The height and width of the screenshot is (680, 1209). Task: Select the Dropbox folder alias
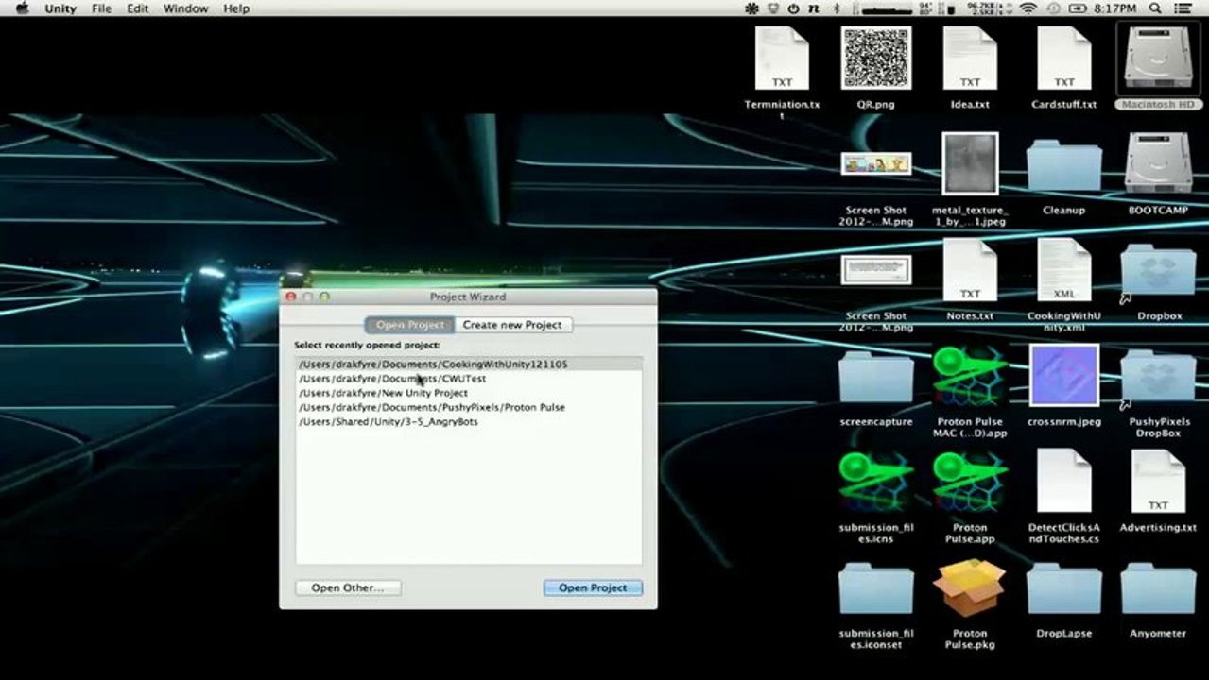pos(1158,272)
